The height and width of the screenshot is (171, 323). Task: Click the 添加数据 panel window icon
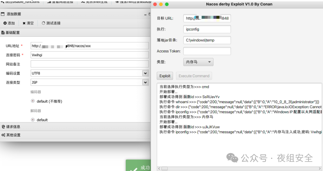[x=2, y=14]
